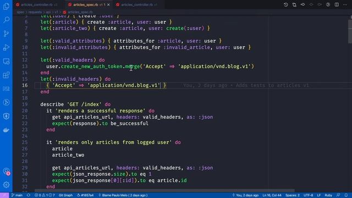Click the 'v1' breadcrumb segment
The width and height of the screenshot is (352, 198).
click(56, 12)
